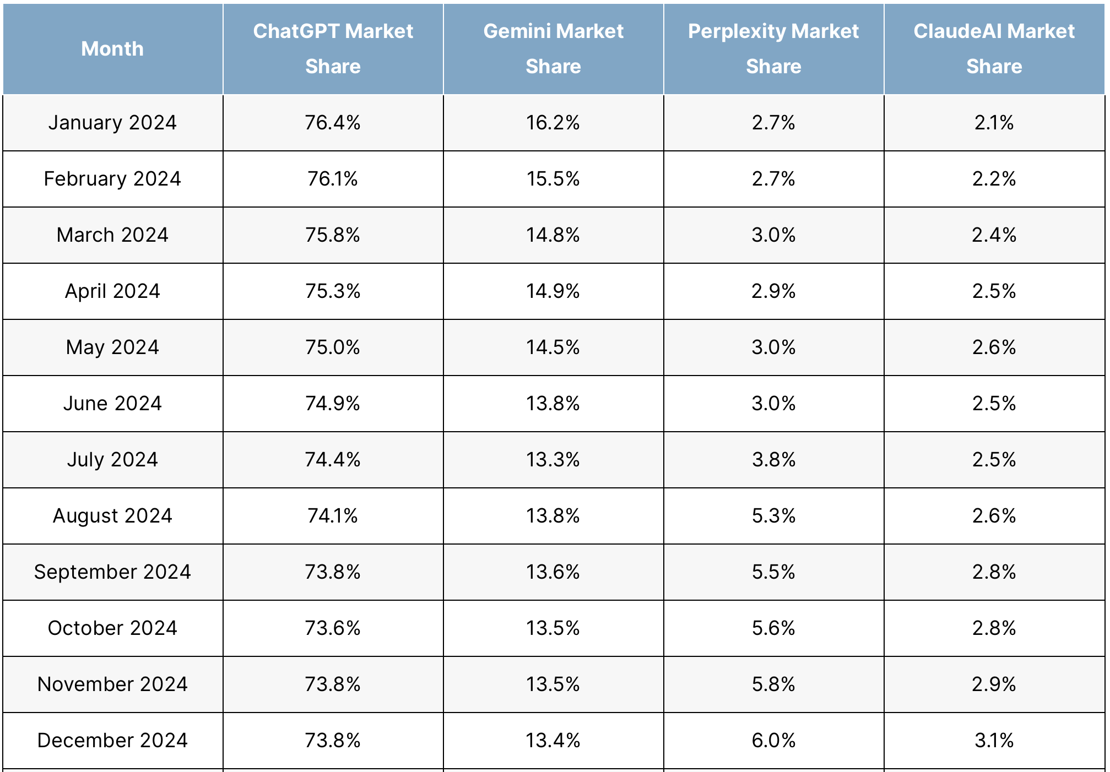The width and height of the screenshot is (1110, 772).
Task: Click the 76.4% ChatGPT cell
Action: coord(333,123)
